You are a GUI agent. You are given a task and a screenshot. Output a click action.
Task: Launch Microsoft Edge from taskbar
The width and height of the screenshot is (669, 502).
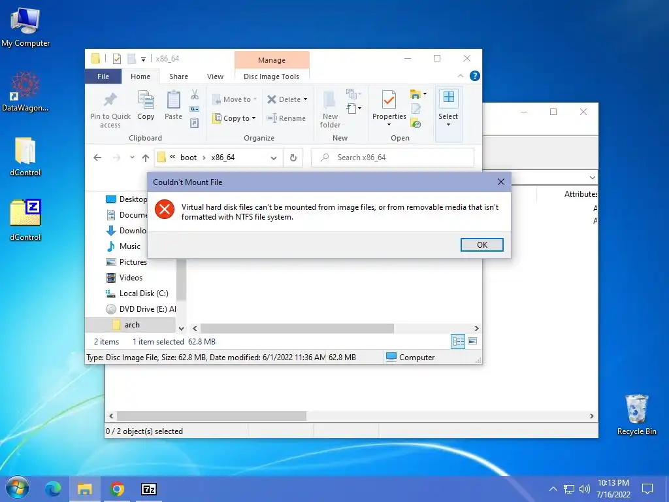pos(53,489)
